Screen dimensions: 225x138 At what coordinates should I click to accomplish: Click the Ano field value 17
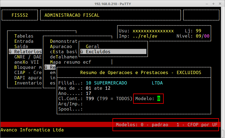point(88,93)
